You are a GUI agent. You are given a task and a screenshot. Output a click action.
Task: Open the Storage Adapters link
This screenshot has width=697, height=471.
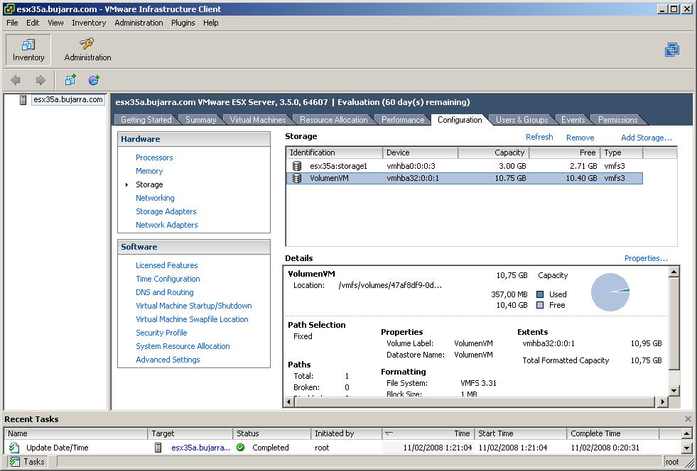click(x=166, y=211)
